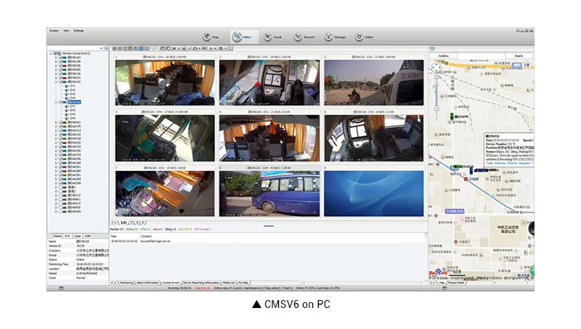The image size is (581, 329).
Task: Switch to the PTZ tab
Action: tap(68, 236)
